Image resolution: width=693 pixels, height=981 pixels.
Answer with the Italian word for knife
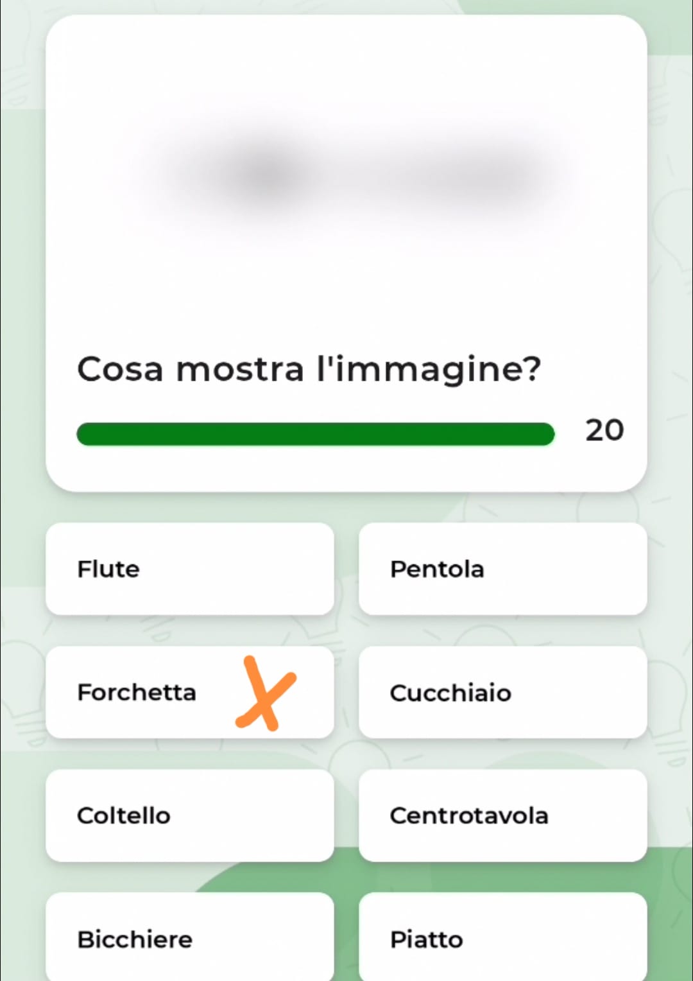pyautogui.click(x=189, y=815)
